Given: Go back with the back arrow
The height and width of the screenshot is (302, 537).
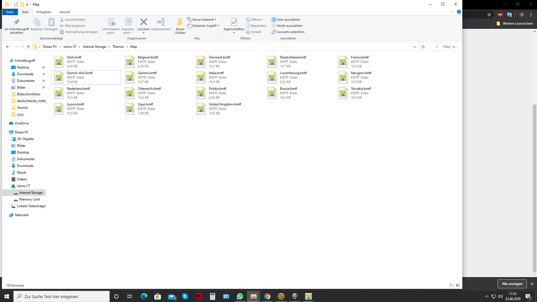Looking at the screenshot, I should pos(8,47).
